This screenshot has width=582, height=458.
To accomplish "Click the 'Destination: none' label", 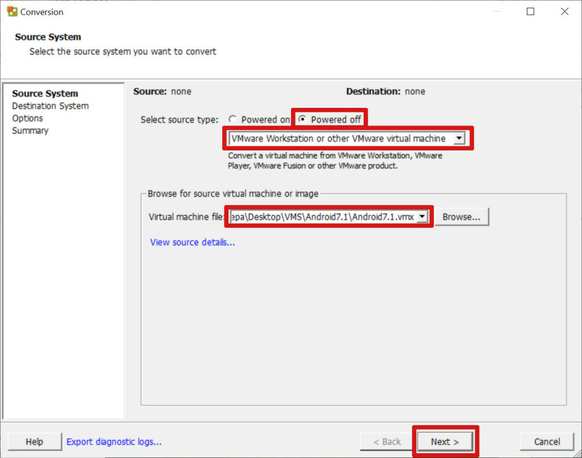I will tap(386, 91).
